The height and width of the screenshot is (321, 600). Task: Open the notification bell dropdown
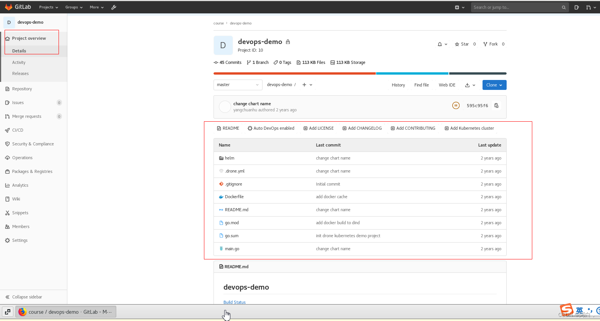(x=442, y=44)
